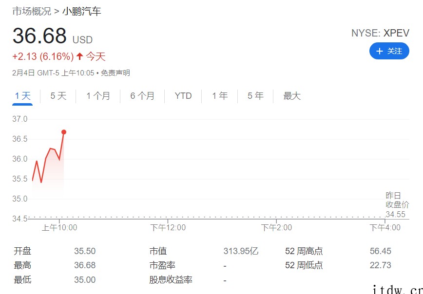Click the 市值 value 313.95亿

tap(241, 251)
